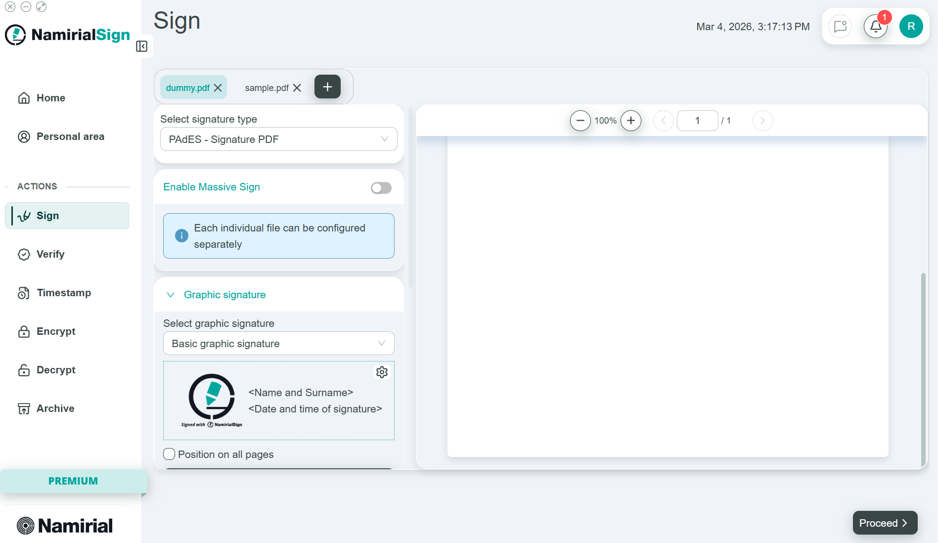Close the dummy.pdf tab
This screenshot has height=543, width=938.
218,88
